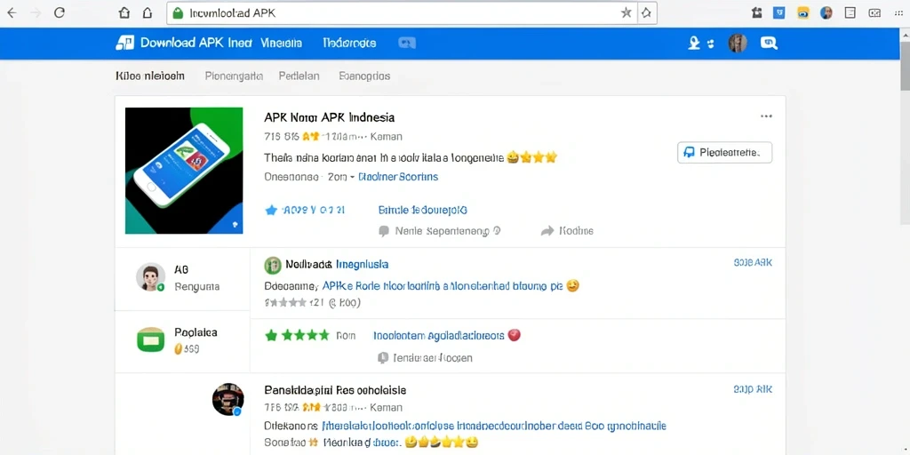Click the filled star icon in the address bar

click(x=627, y=12)
